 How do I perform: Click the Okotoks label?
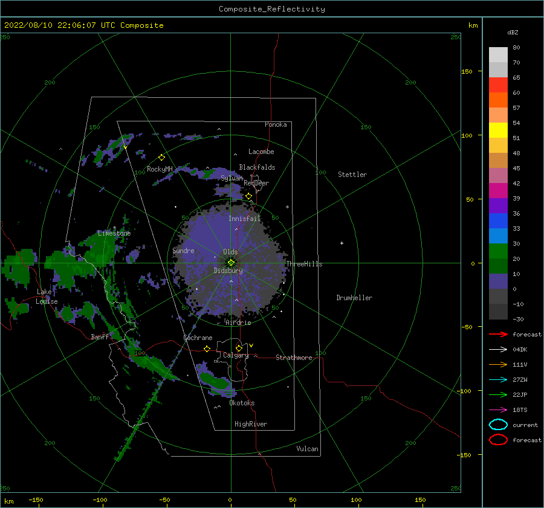point(242,403)
